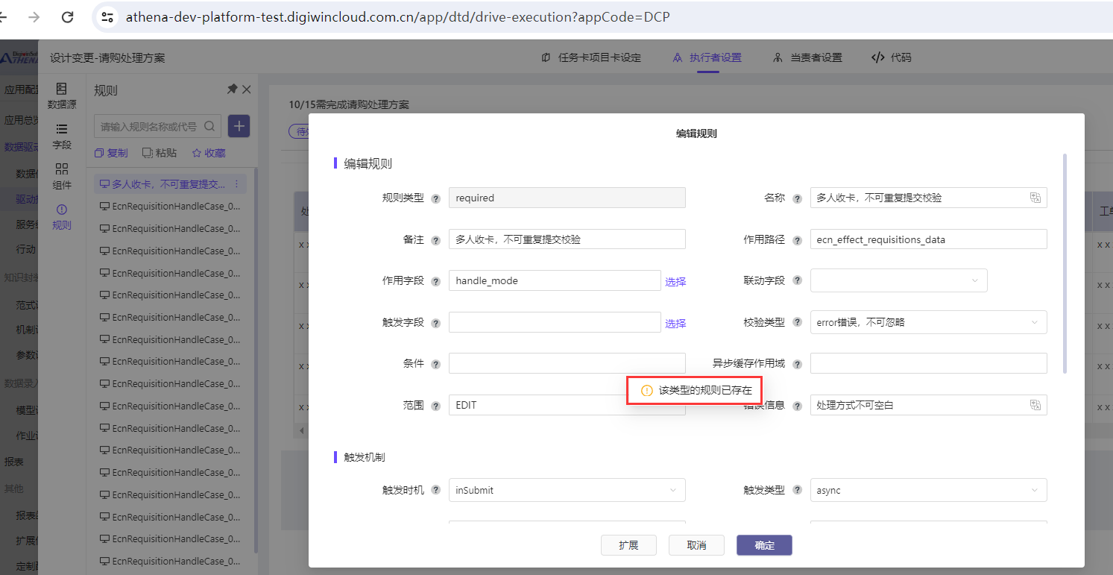Image resolution: width=1113 pixels, height=575 pixels.
Task: Focus the empty 触发字段 input
Action: click(x=555, y=322)
